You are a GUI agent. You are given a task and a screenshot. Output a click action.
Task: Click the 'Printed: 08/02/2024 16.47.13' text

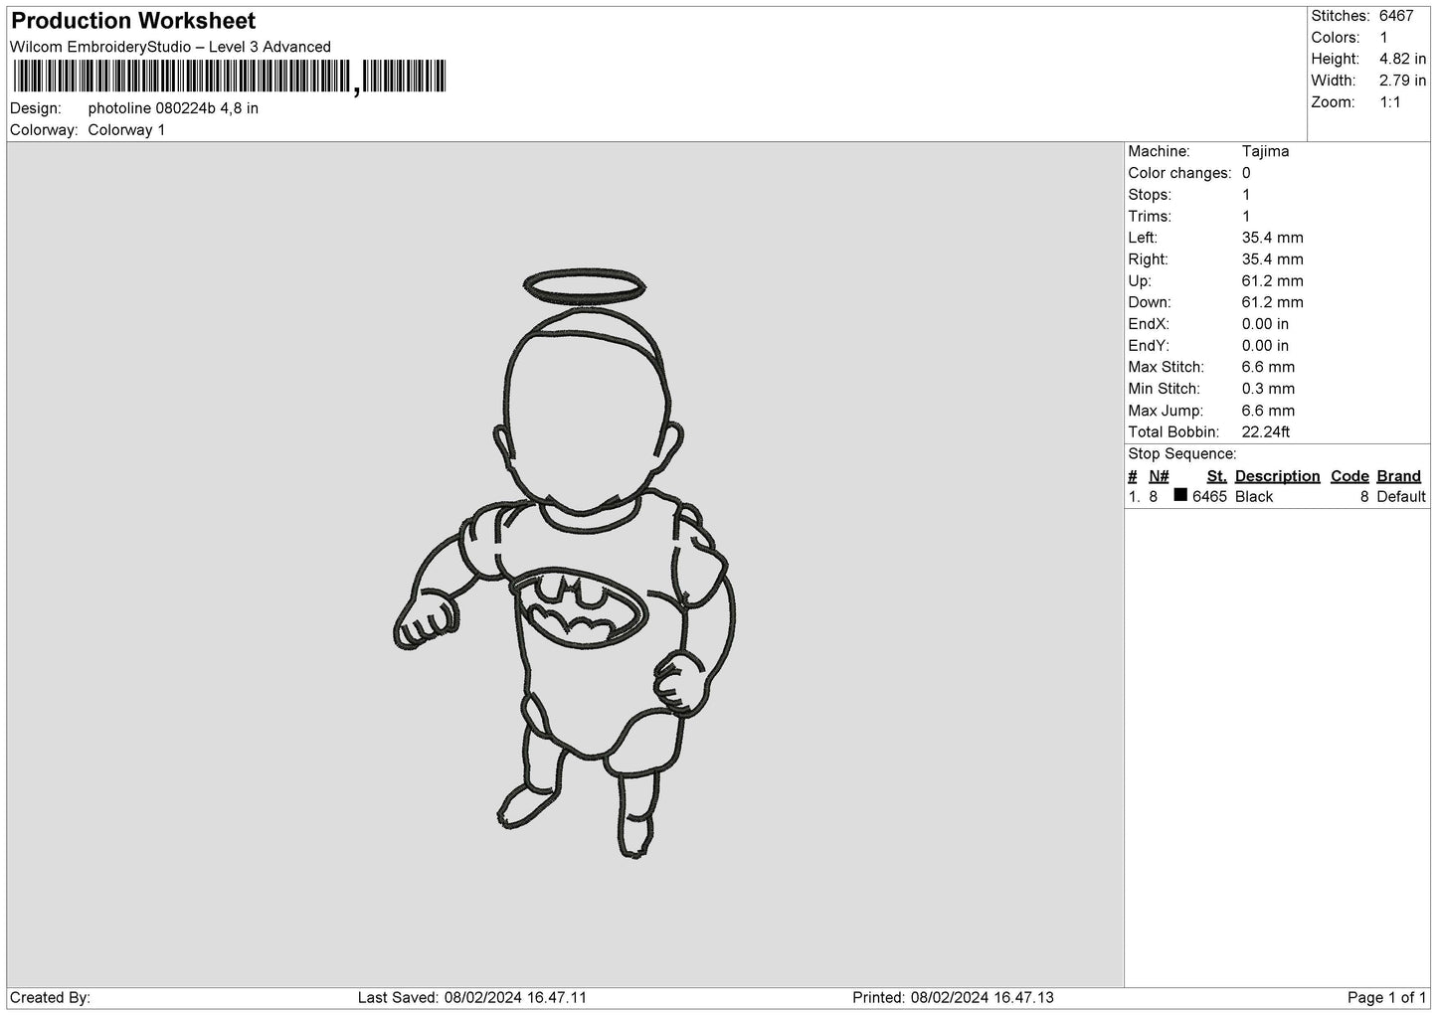pos(953,997)
